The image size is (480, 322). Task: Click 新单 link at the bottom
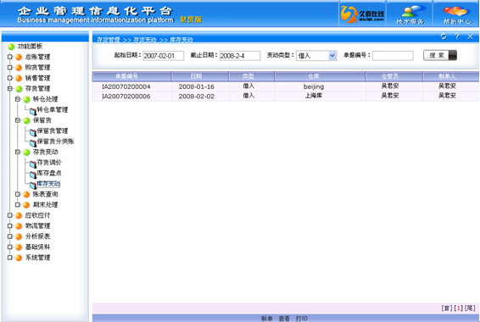(x=266, y=319)
